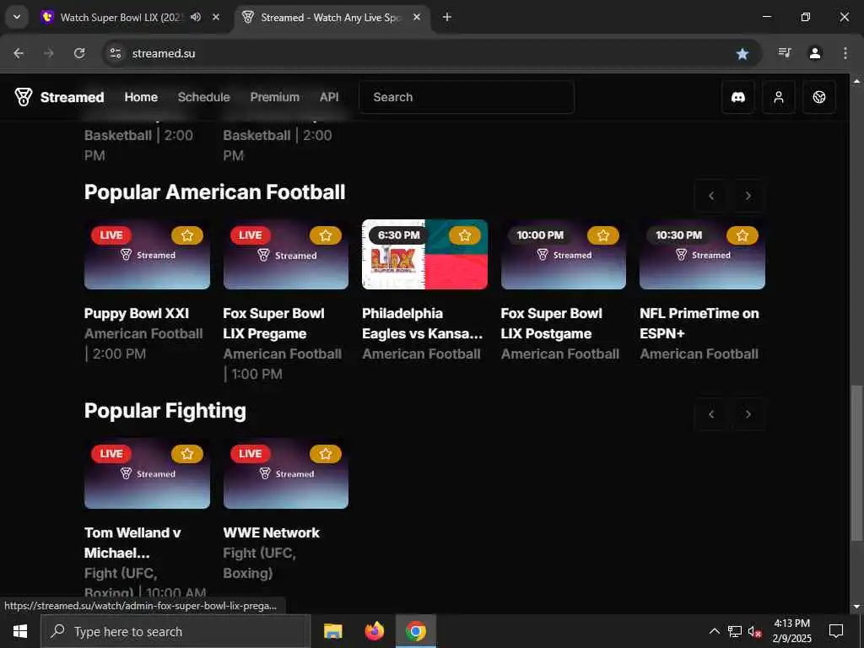
Task: Switch to Watch Super Bowl LIX tab
Action: tap(121, 17)
